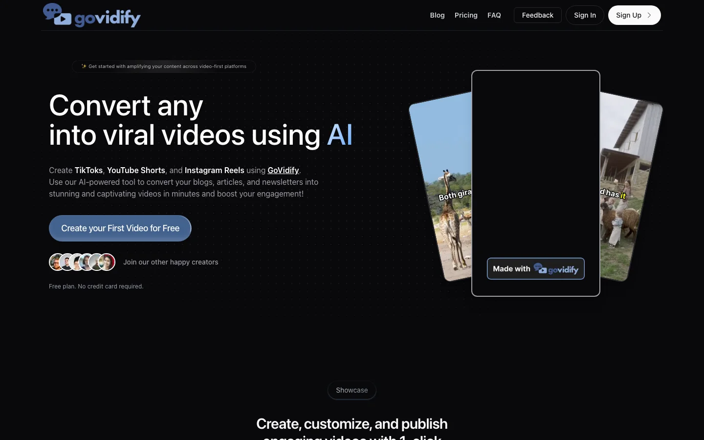704x440 pixels.
Task: Click the Feedback button
Action: click(538, 15)
